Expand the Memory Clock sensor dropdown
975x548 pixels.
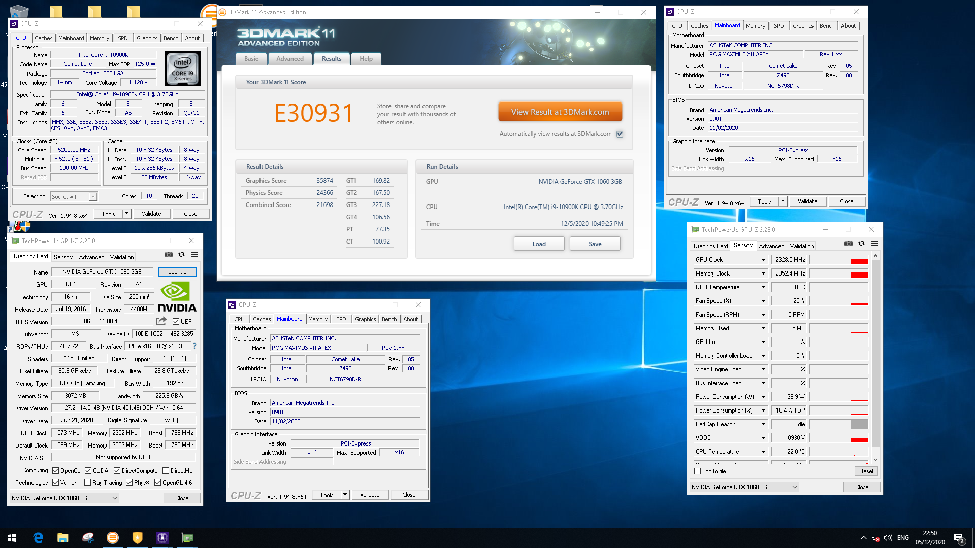point(763,273)
